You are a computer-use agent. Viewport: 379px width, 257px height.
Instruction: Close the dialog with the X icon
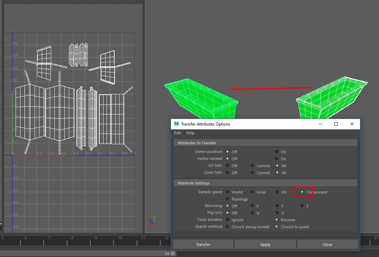point(352,124)
